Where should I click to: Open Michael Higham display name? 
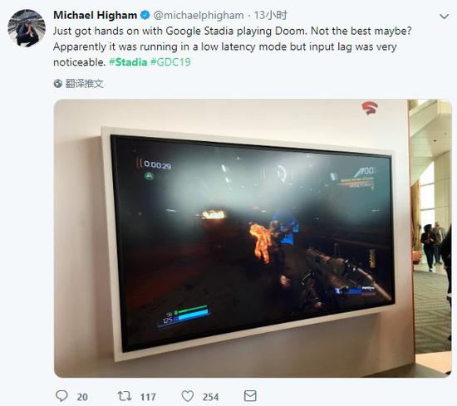click(x=95, y=15)
